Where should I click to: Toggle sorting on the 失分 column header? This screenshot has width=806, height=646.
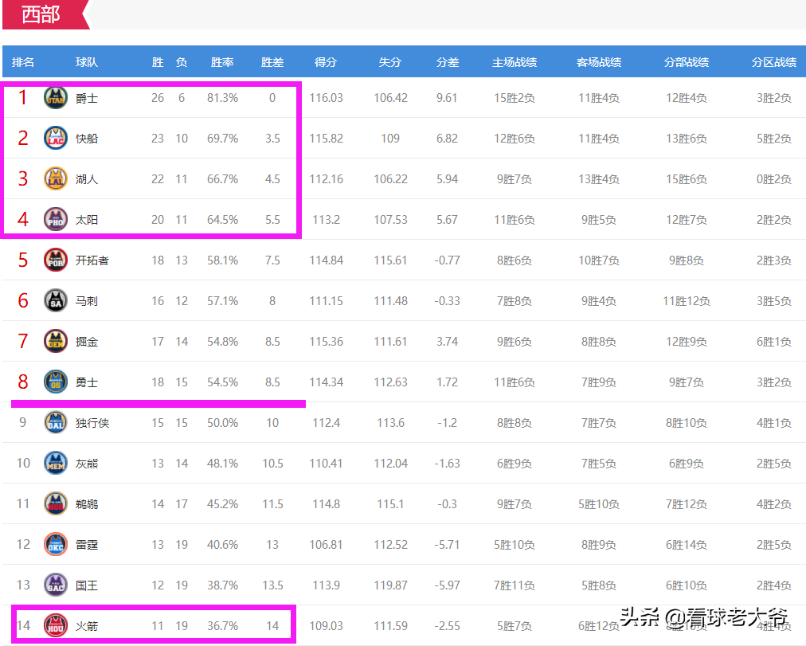(x=390, y=61)
